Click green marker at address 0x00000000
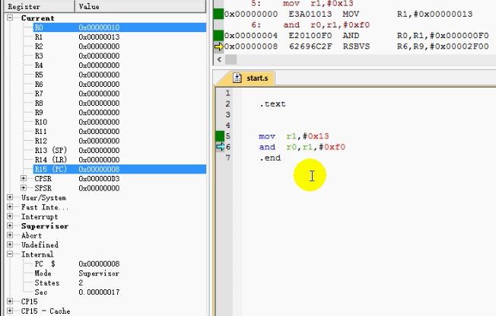Viewport: 496px width, 316px height. click(218, 14)
